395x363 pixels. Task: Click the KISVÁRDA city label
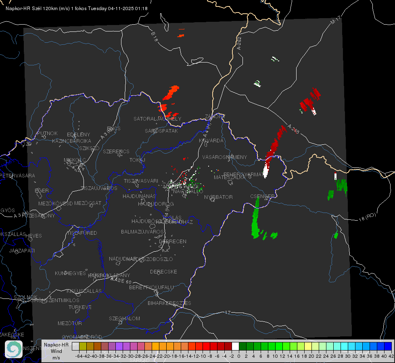point(211,141)
